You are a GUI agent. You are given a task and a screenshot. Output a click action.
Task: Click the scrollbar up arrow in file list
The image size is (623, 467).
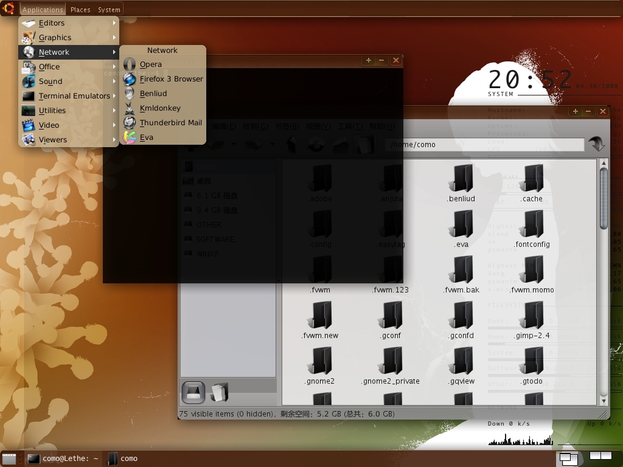coord(604,163)
